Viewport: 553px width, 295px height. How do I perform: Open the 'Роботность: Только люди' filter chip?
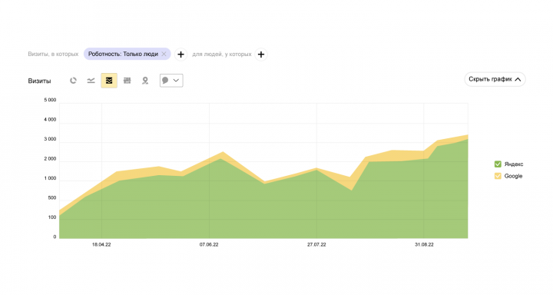point(123,54)
